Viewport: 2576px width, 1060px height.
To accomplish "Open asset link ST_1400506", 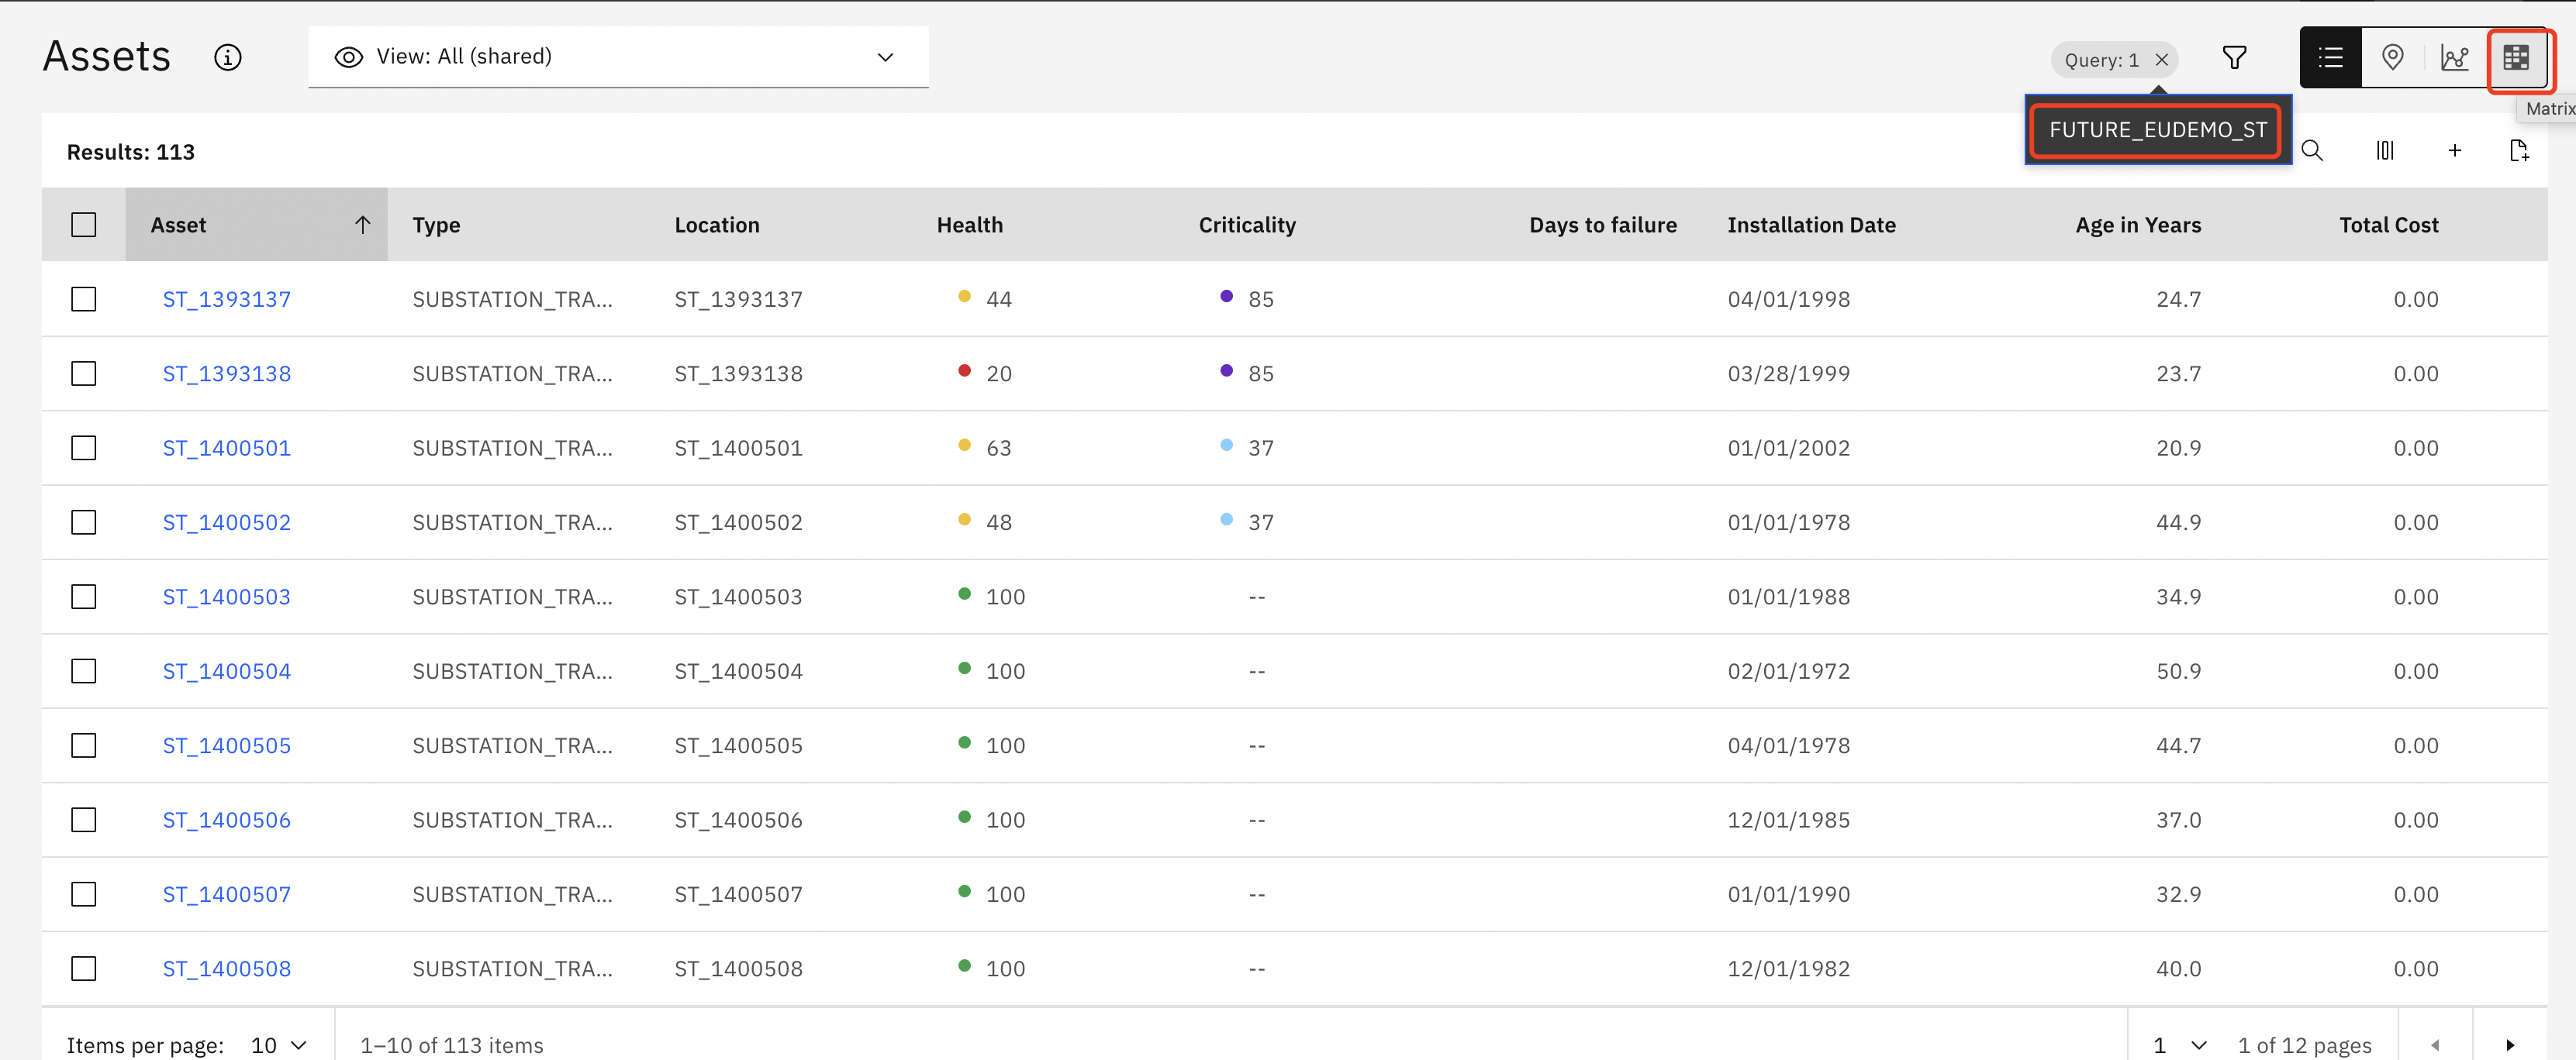I will [227, 821].
